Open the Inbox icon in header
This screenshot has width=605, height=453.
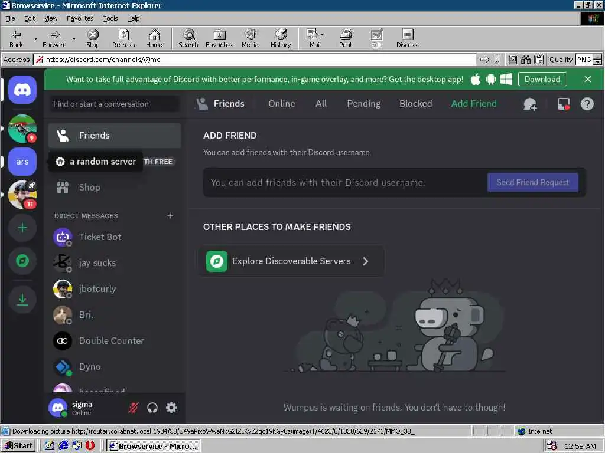[563, 104]
